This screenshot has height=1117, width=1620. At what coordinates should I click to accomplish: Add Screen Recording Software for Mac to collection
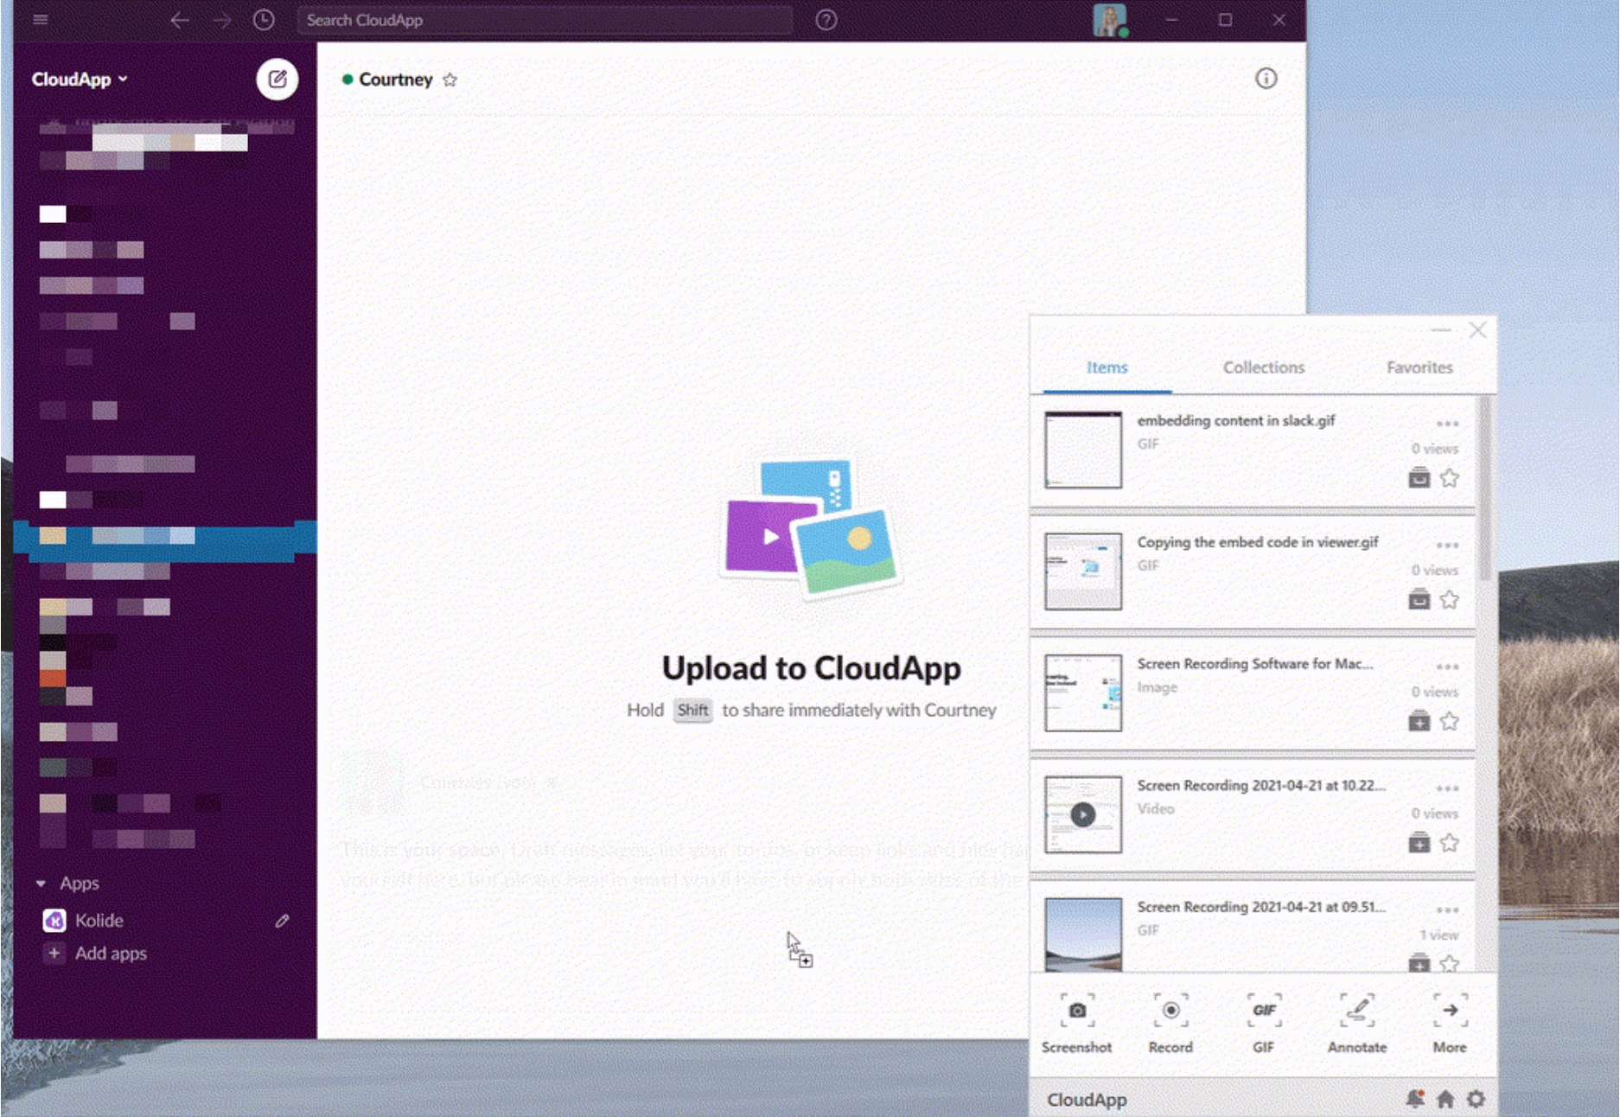1419,722
